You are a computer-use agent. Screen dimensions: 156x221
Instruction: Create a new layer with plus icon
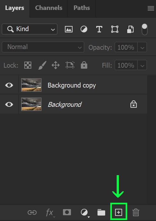click(x=119, y=212)
